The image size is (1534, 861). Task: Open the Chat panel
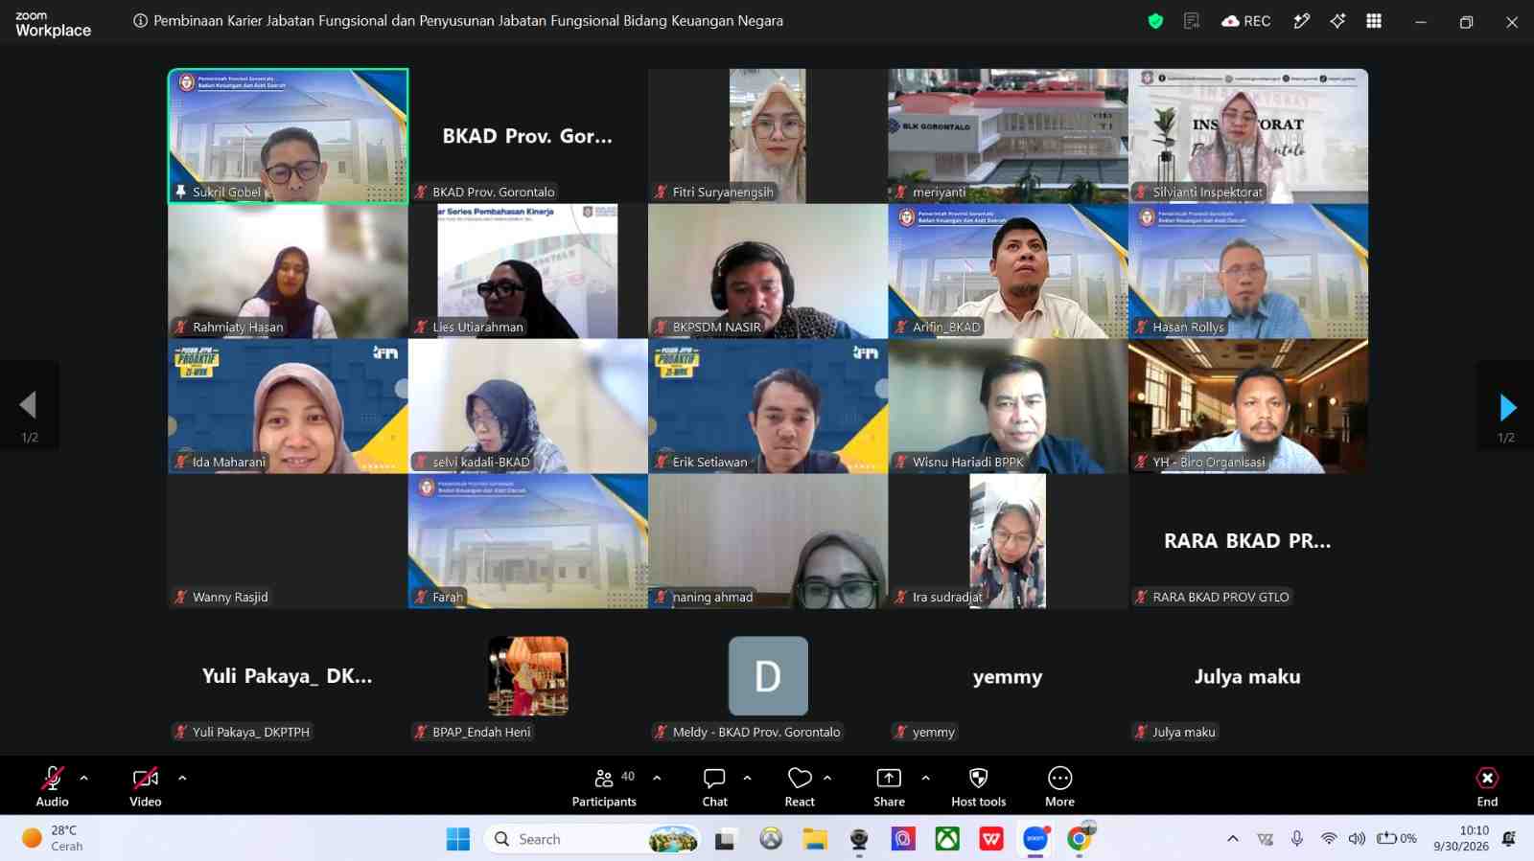pyautogui.click(x=714, y=786)
